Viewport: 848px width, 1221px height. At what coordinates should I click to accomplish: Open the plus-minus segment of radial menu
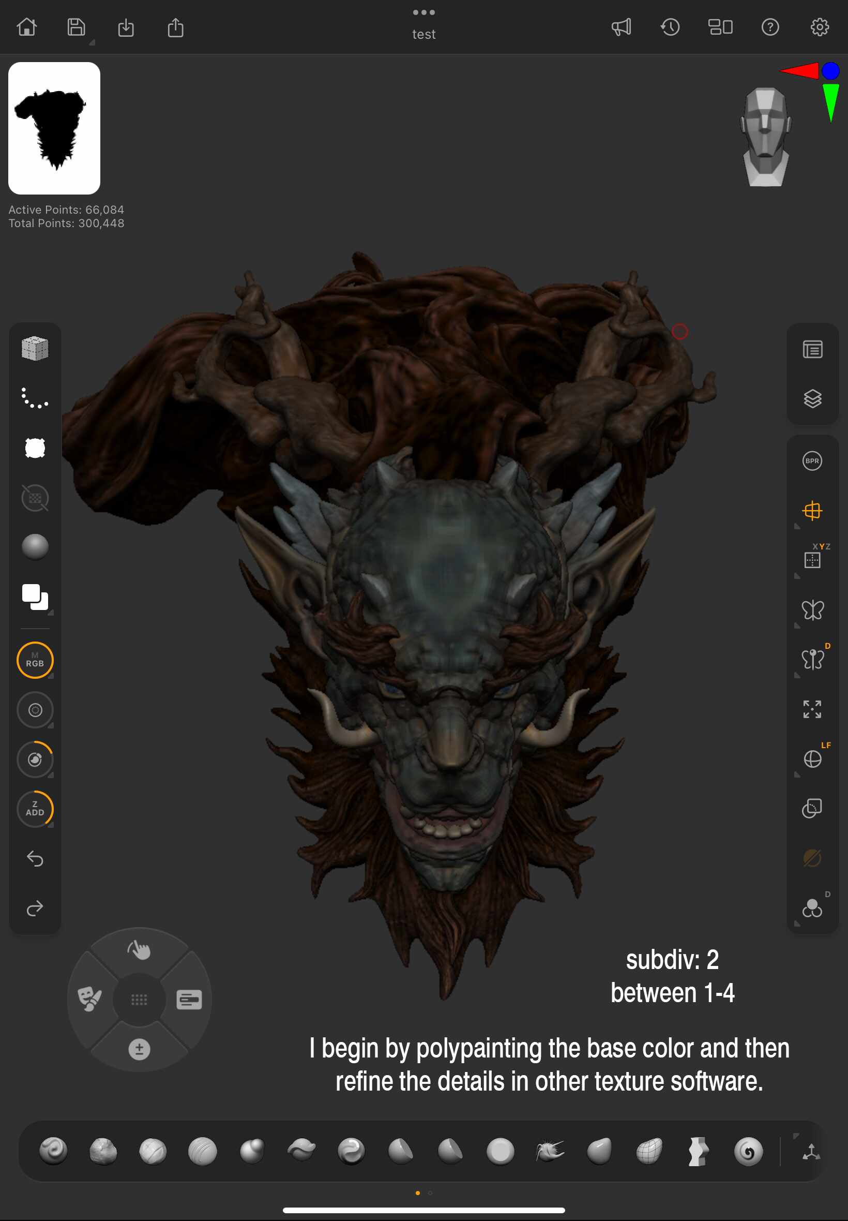pyautogui.click(x=139, y=1049)
